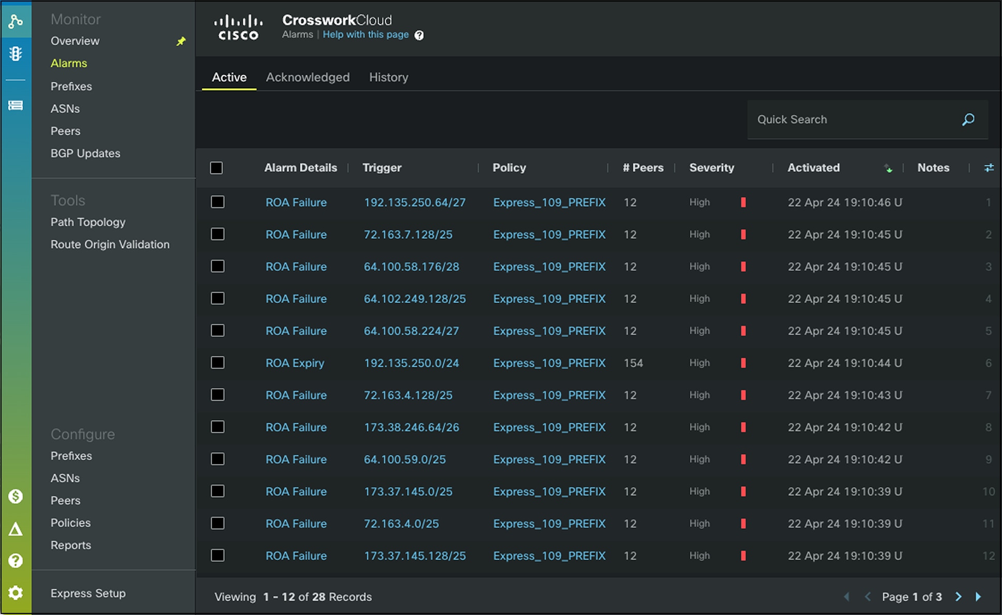This screenshot has width=1002, height=615.
Task: Click the dollar sign purchase icon
Action: point(16,496)
